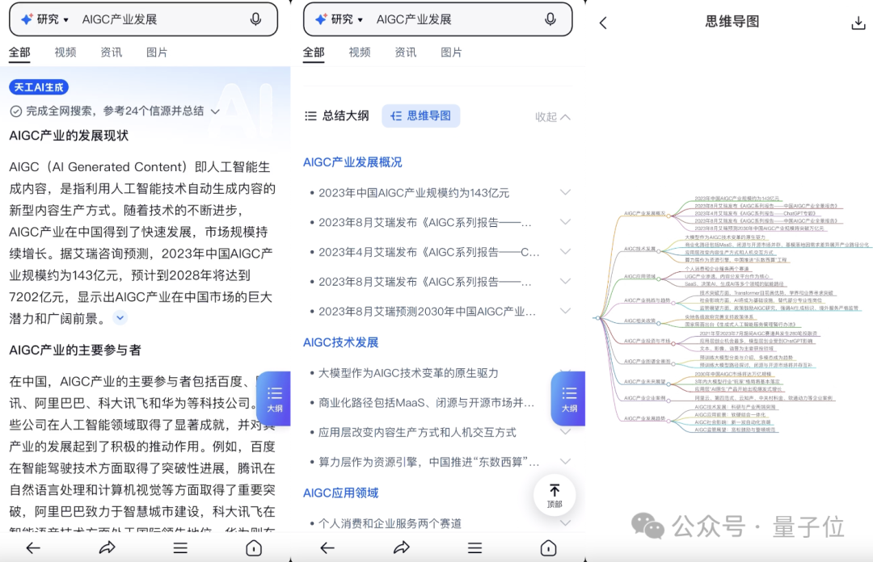Expand the 24 sources reference chevron
Viewport: 873px width, 562px height.
click(x=215, y=111)
